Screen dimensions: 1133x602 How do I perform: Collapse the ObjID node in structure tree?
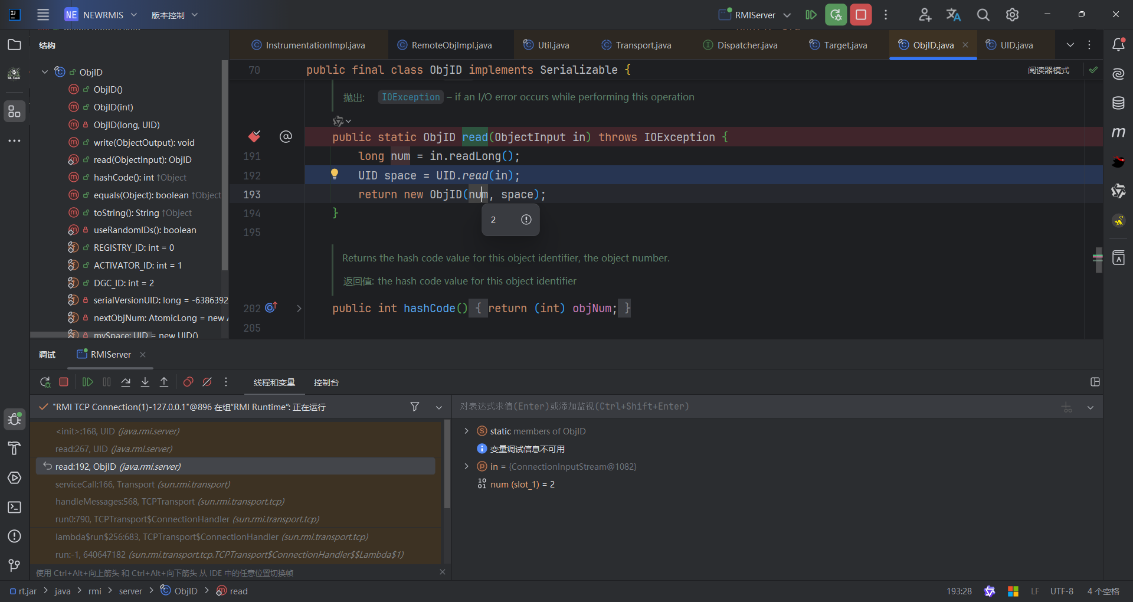(x=45, y=72)
